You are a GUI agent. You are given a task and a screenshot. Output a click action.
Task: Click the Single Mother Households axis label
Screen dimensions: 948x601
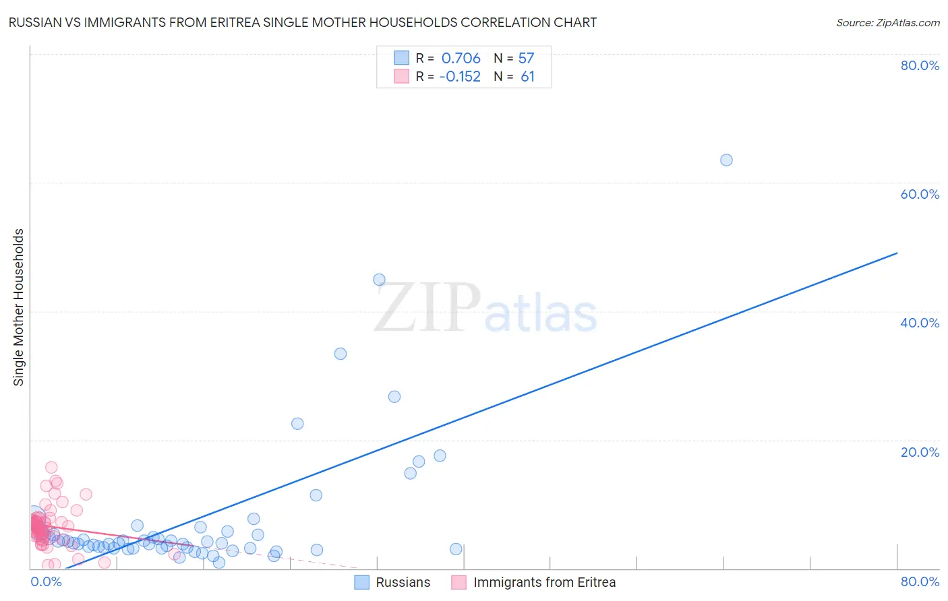[18, 307]
